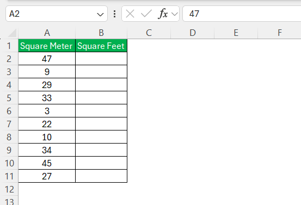
Task: Select column E header
Action: 236,33
